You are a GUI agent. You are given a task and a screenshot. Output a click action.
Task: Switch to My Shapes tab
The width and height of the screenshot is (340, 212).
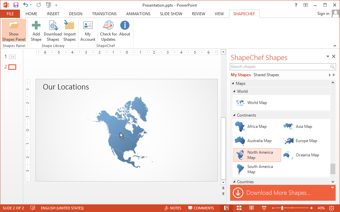pyautogui.click(x=241, y=75)
